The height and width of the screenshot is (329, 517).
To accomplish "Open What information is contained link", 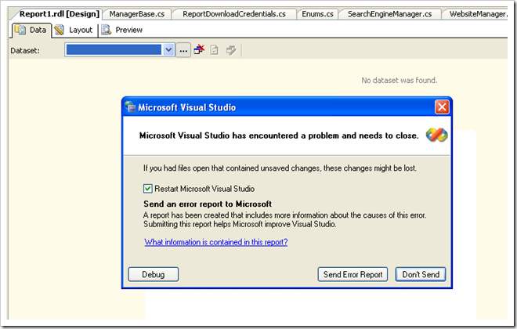I will coord(216,242).
